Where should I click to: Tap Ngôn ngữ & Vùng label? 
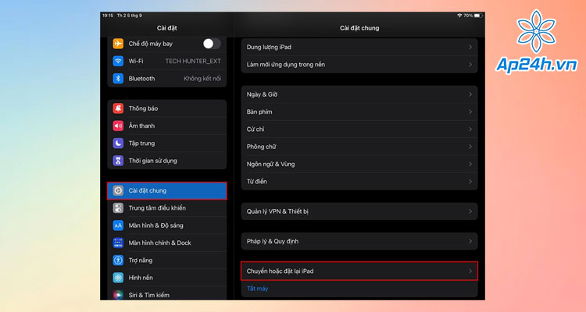270,165
